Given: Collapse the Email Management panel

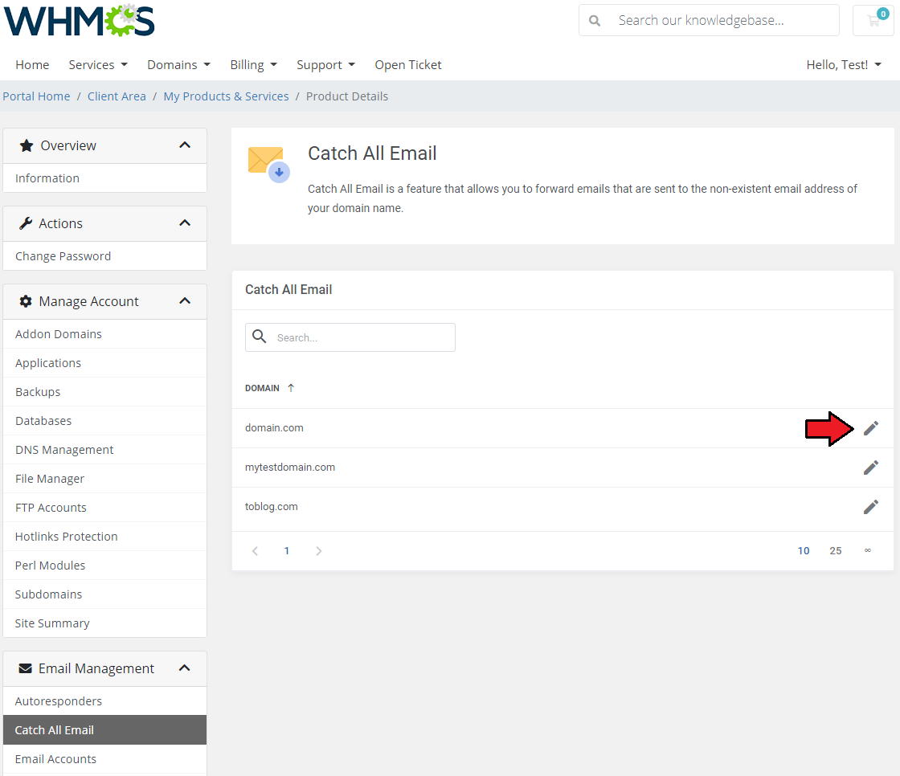Looking at the screenshot, I should point(185,668).
